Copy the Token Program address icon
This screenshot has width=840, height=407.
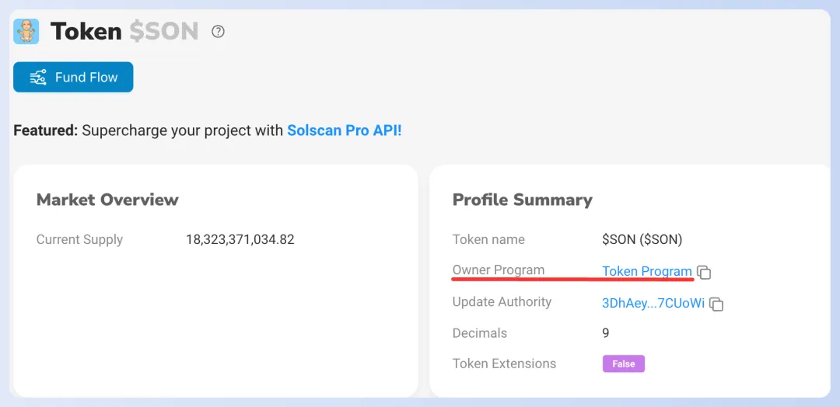click(705, 272)
